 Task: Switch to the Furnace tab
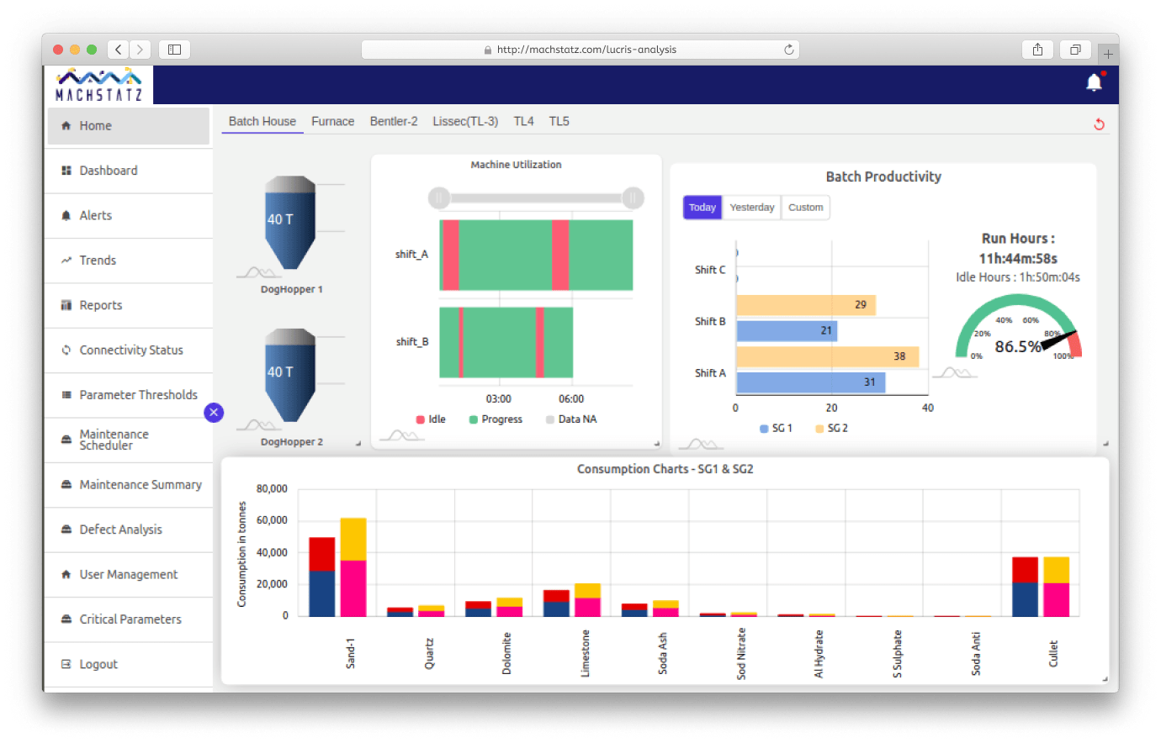coord(332,122)
